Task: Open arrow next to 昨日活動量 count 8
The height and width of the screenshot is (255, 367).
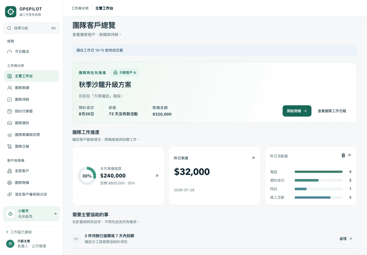Action: 349,155
